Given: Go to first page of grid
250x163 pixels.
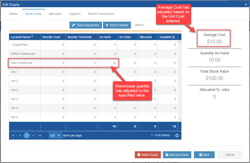Looking at the screenshot, I should [13, 136].
